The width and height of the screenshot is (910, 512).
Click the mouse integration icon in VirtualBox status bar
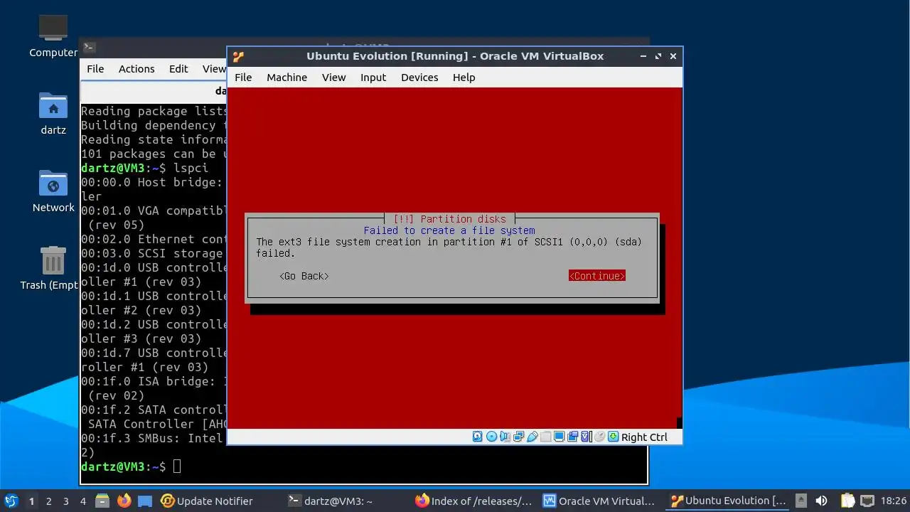(x=600, y=437)
